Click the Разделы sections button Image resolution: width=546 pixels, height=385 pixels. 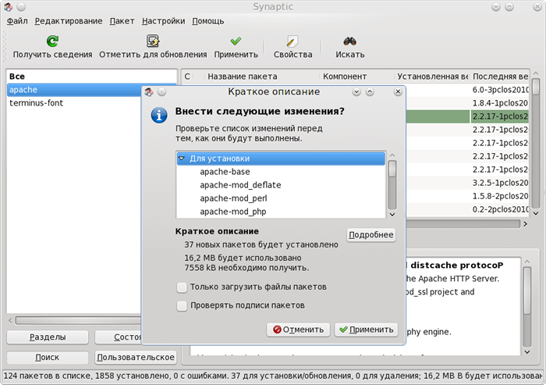coord(48,337)
